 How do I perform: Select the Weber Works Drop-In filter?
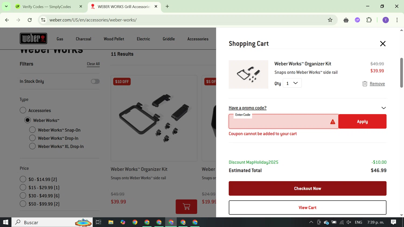coord(32,138)
